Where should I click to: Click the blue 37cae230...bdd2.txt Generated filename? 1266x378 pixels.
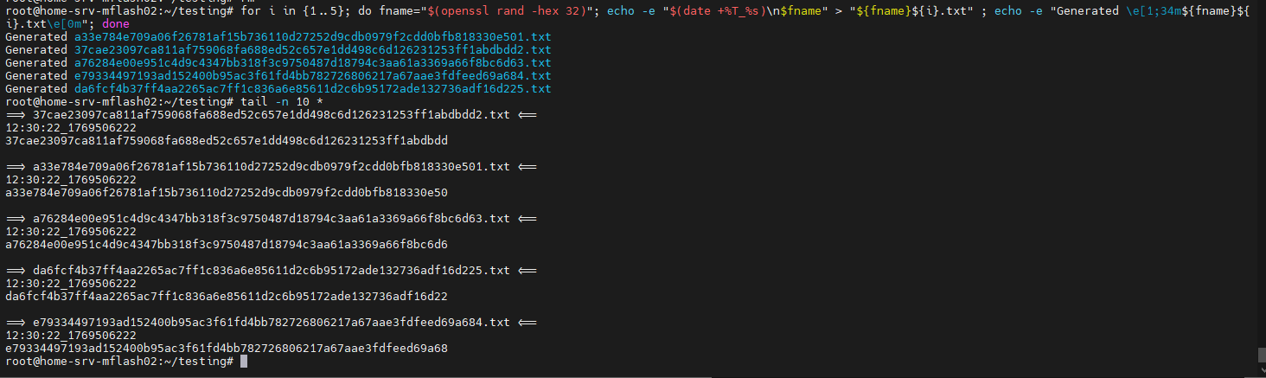[313, 50]
